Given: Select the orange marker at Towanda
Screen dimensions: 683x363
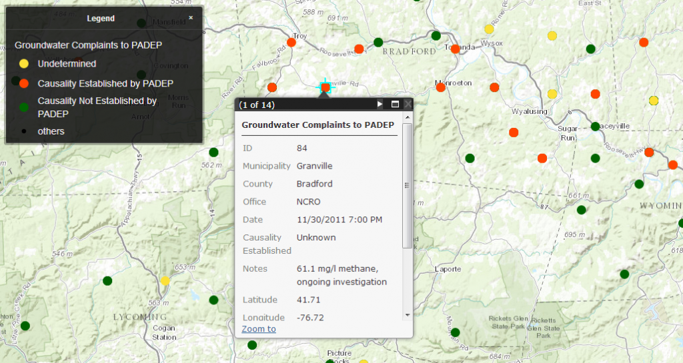Looking at the screenshot, I should 455,49.
